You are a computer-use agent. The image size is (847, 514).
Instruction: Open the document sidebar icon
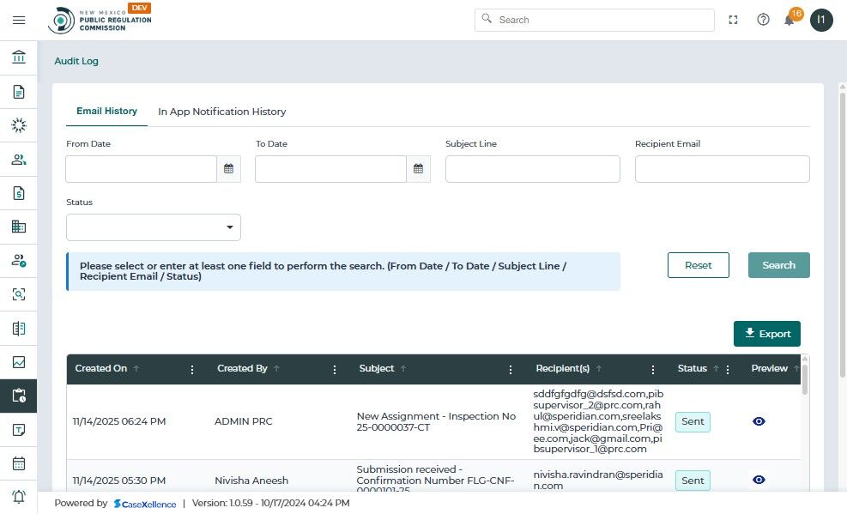pos(19,92)
